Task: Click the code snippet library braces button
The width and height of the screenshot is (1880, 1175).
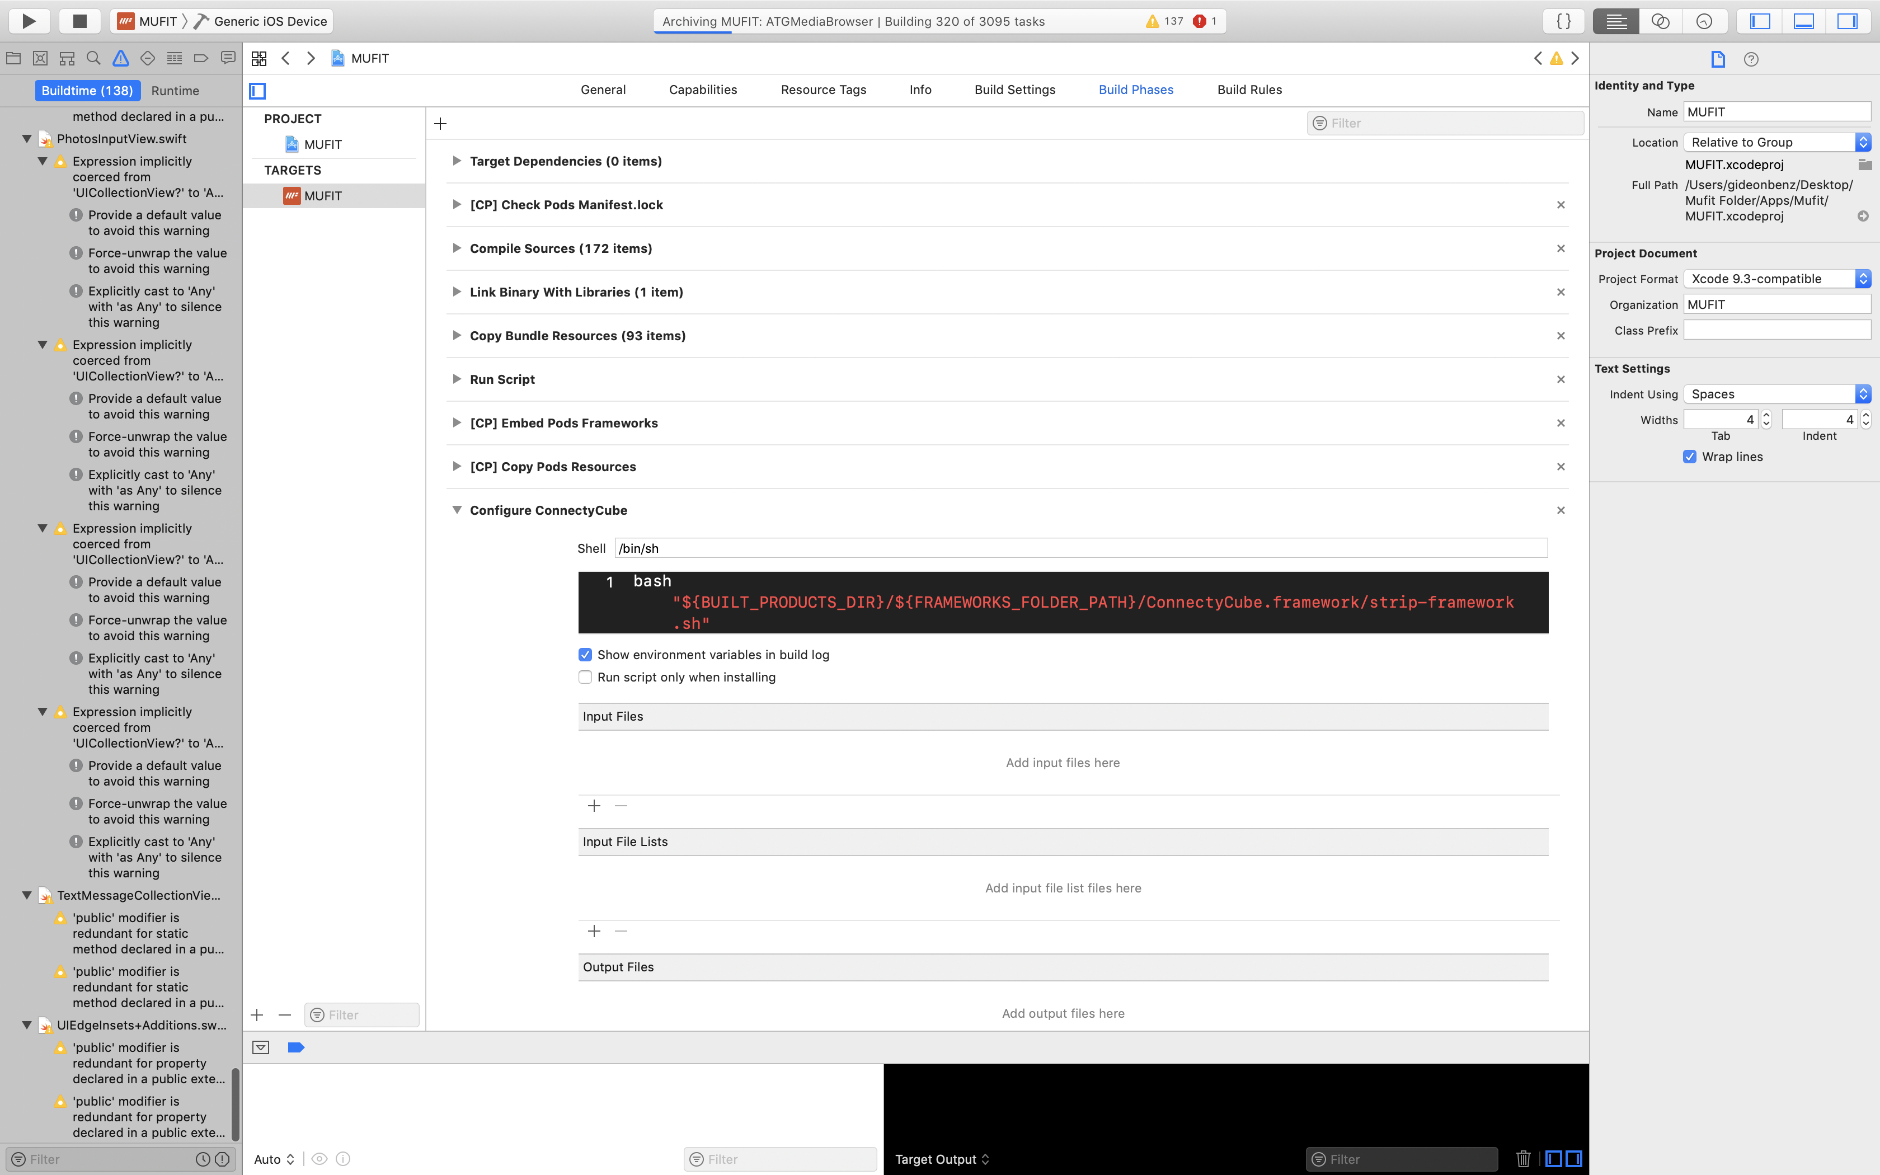Action: [x=1564, y=21]
